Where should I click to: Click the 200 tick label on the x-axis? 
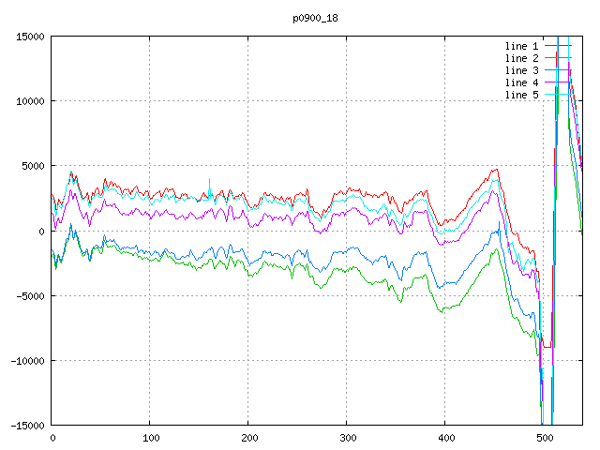pyautogui.click(x=248, y=438)
